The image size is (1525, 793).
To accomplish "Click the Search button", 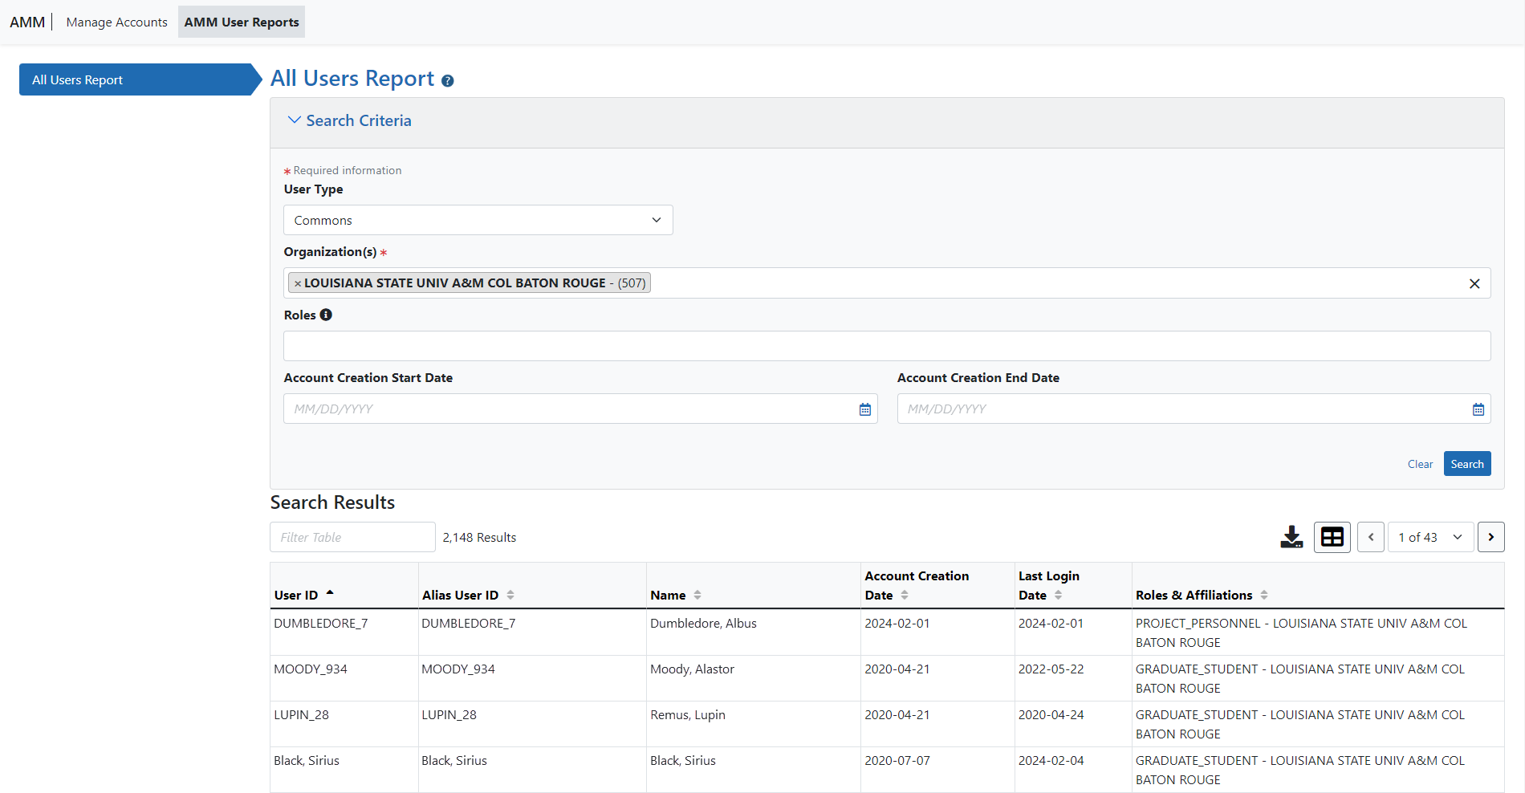I will (x=1466, y=464).
